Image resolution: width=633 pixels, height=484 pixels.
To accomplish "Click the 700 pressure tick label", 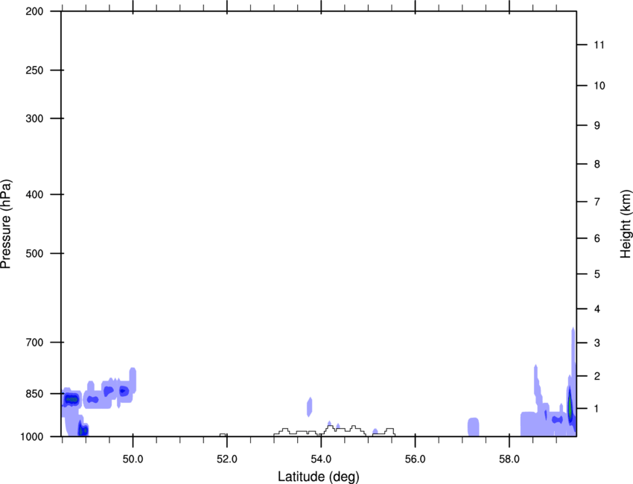I will [34, 343].
